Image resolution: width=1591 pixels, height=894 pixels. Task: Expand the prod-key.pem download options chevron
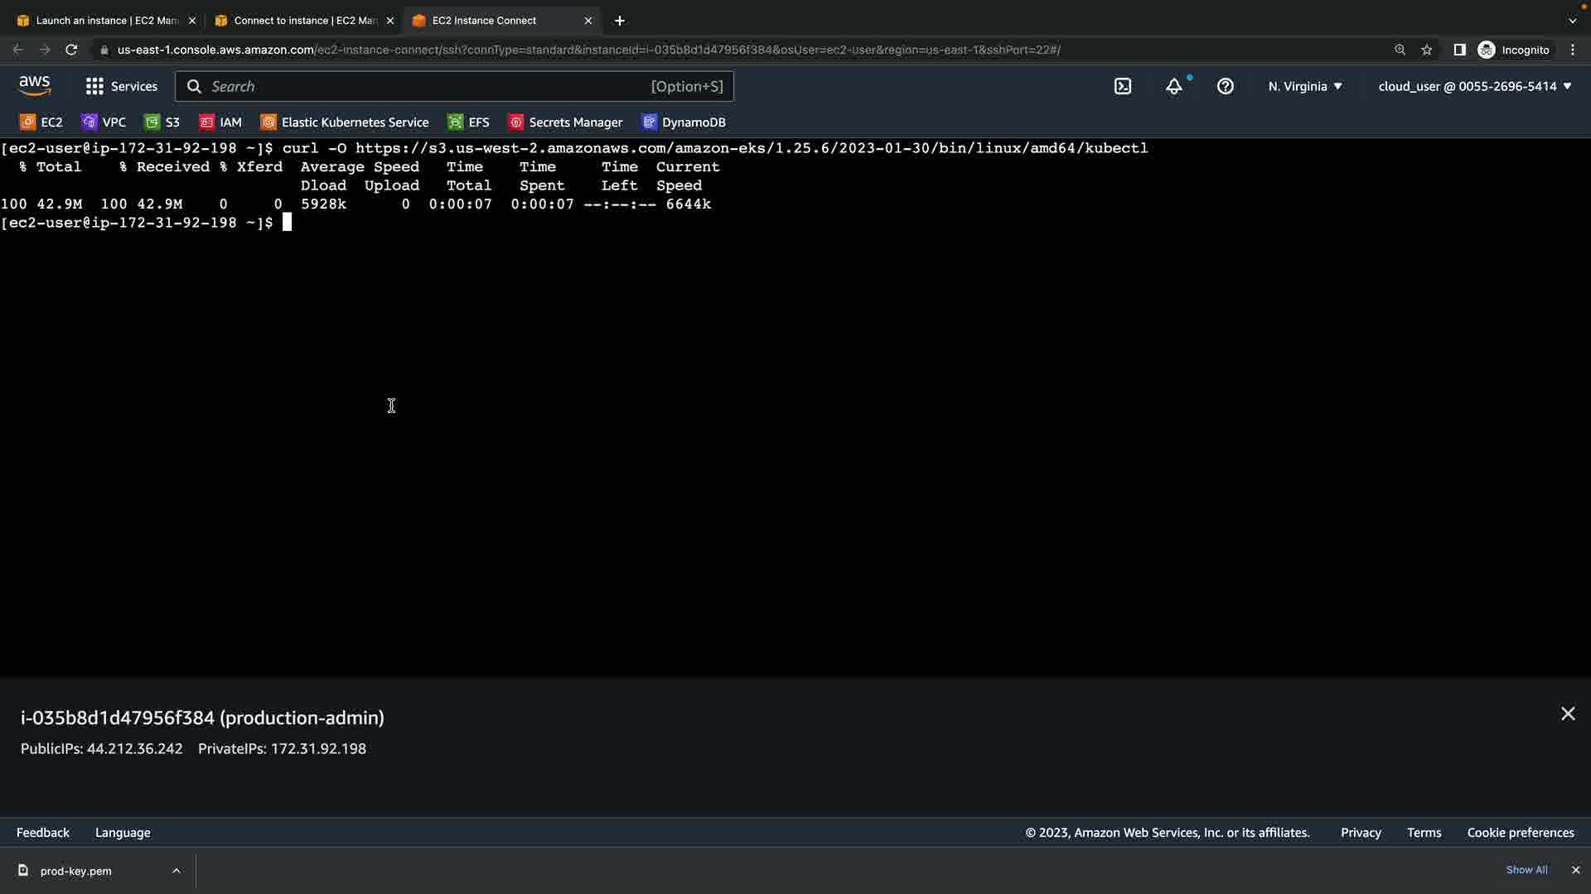(x=177, y=871)
